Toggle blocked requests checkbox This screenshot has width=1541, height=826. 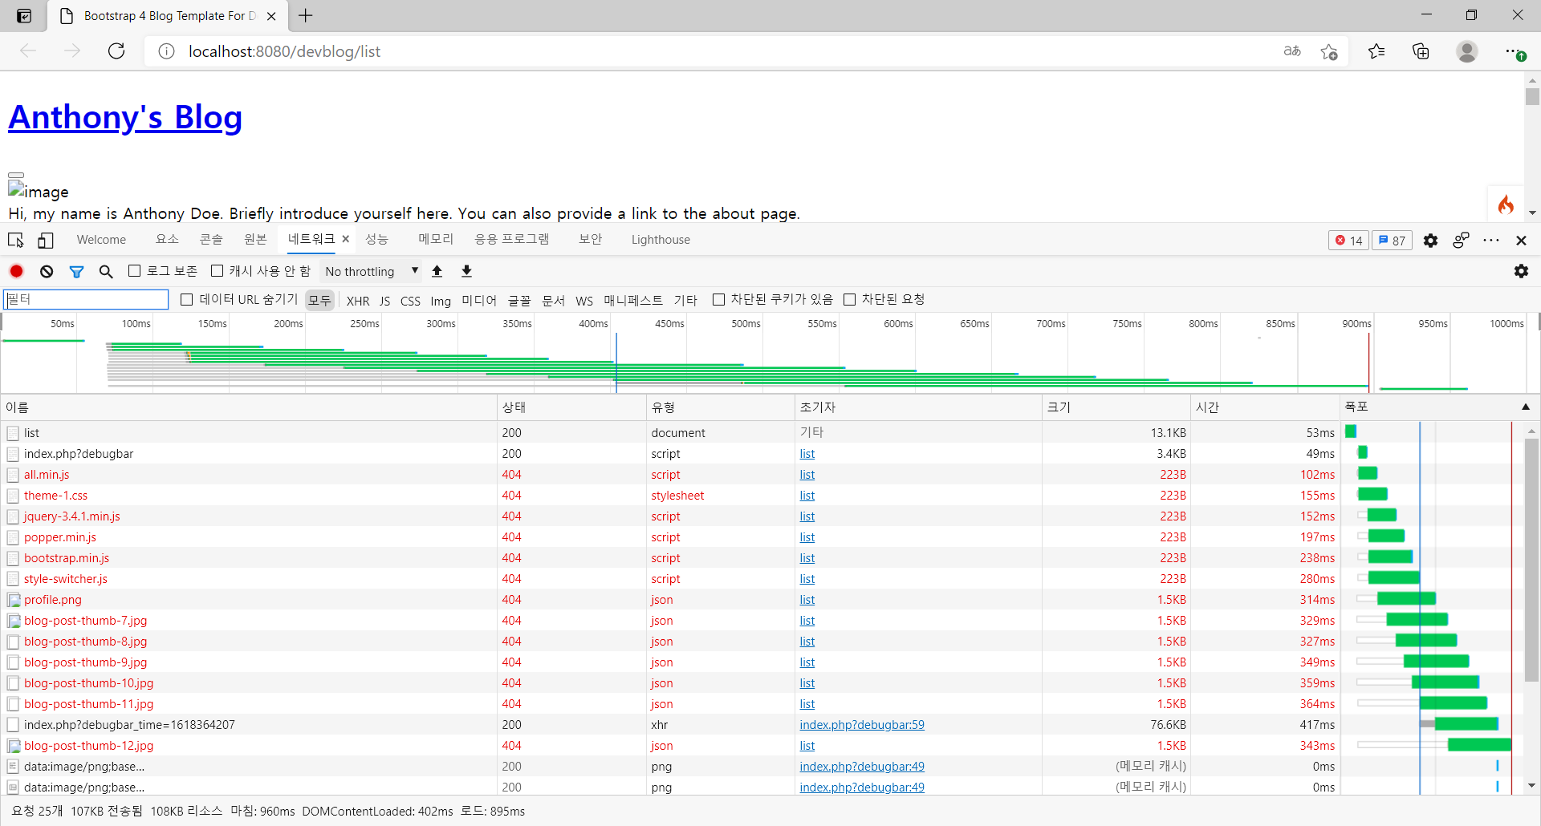pos(850,299)
